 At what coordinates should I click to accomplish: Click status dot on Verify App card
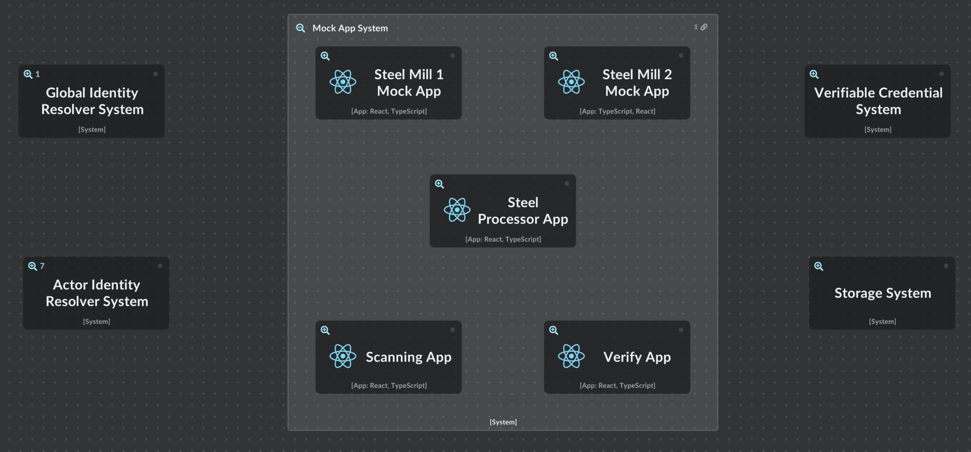point(681,330)
